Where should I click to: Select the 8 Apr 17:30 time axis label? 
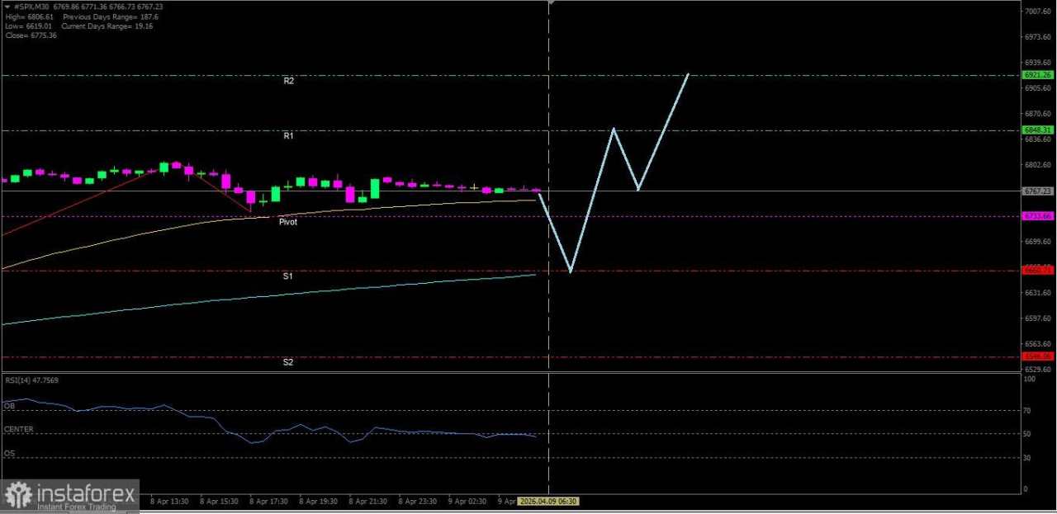pyautogui.click(x=268, y=501)
